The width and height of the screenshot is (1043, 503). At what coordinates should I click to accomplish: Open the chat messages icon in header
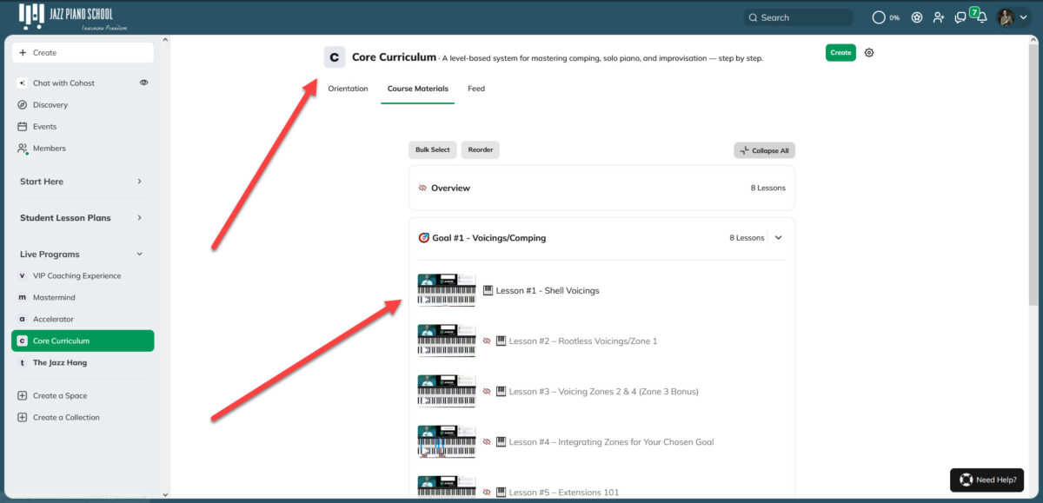click(x=960, y=17)
